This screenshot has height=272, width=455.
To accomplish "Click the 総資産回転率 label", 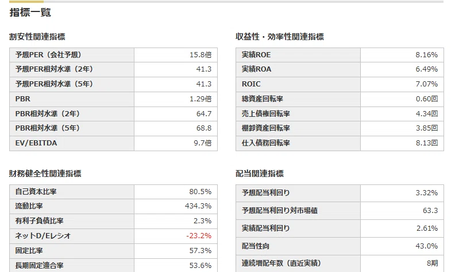I will point(263,99).
